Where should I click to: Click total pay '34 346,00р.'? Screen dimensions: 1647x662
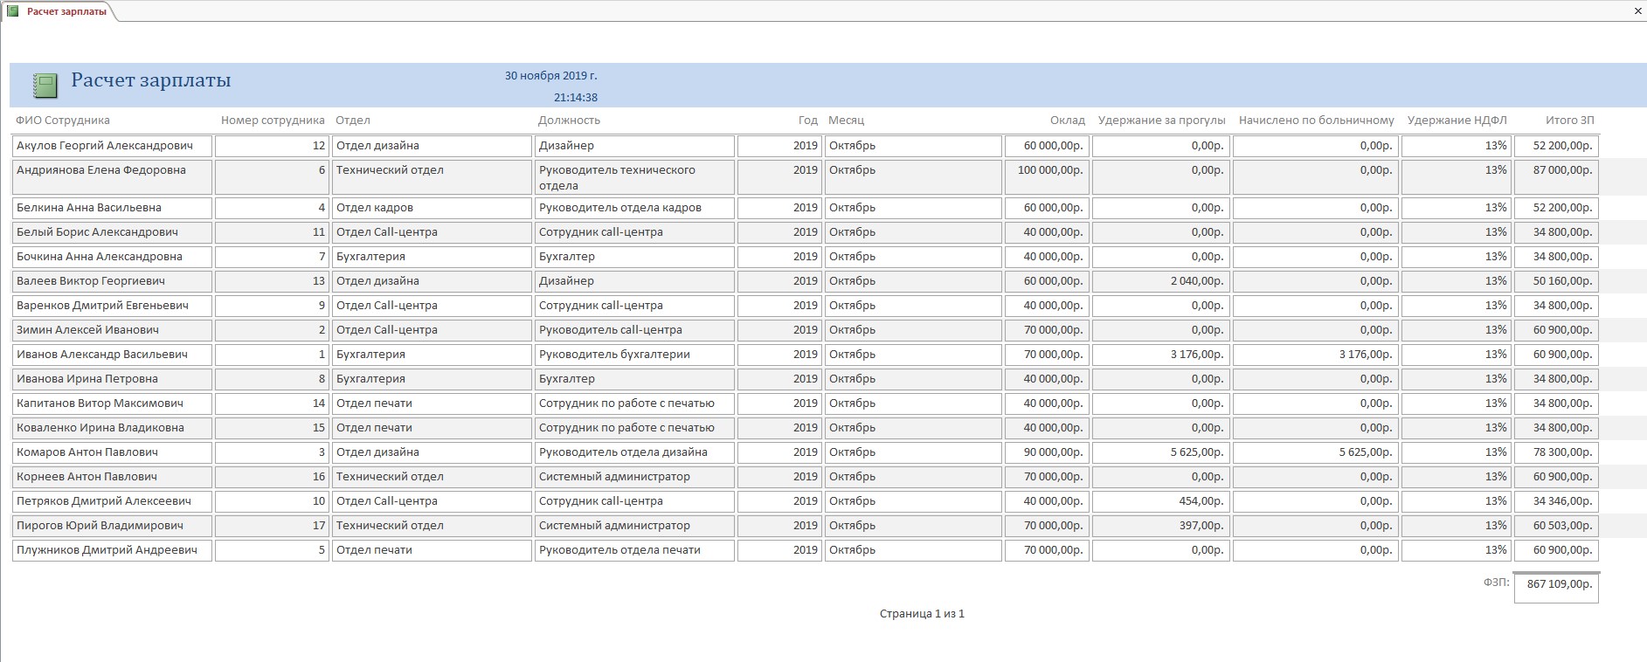[1556, 501]
